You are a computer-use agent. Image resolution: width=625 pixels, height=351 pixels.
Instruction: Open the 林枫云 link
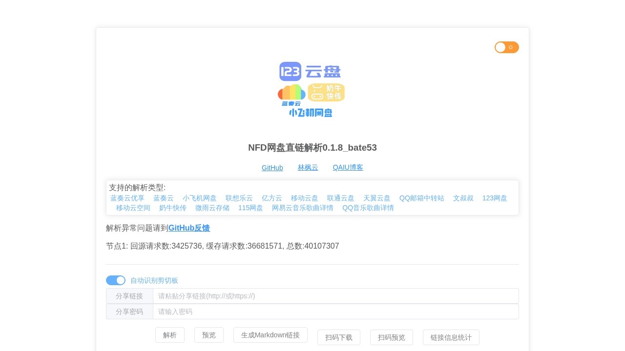[308, 167]
